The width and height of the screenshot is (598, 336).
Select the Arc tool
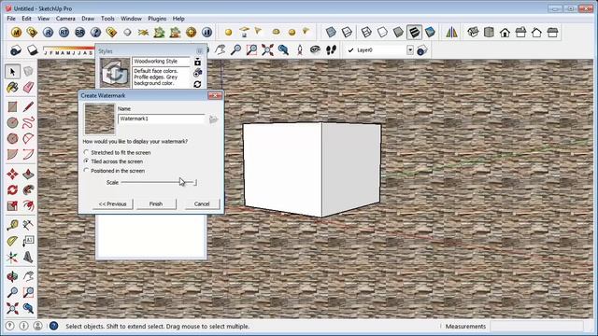[x=28, y=139]
